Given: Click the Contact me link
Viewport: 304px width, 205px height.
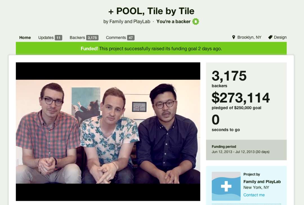Looking at the screenshot, I should (x=254, y=195).
